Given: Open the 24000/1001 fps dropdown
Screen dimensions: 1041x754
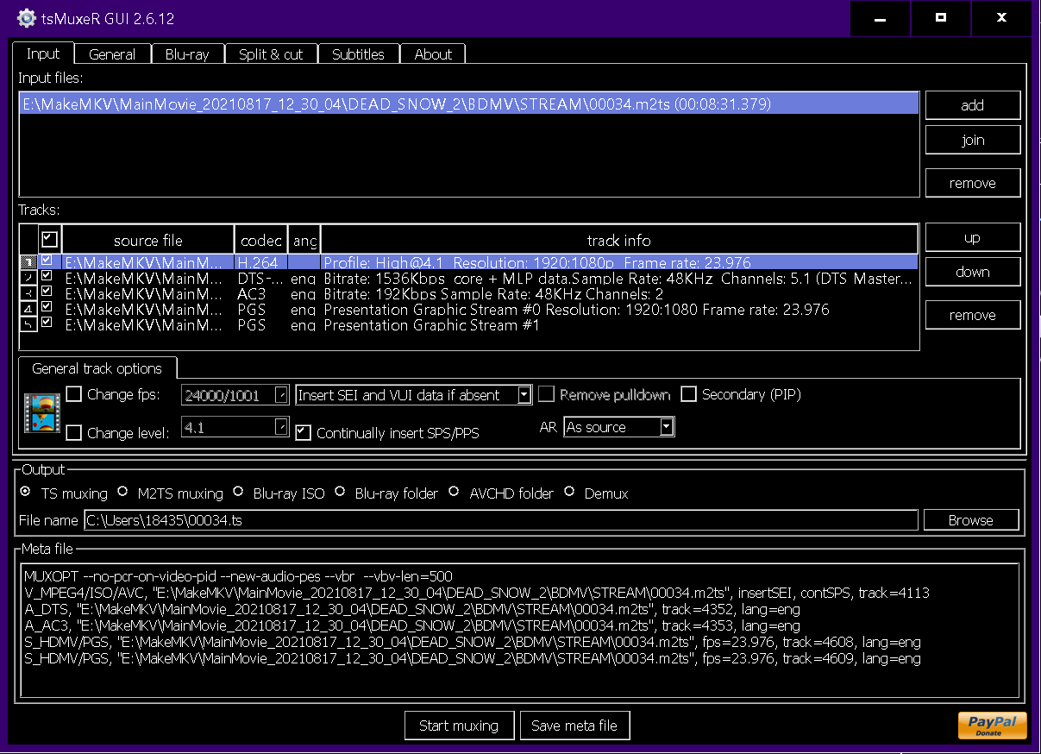Looking at the screenshot, I should coord(235,395).
